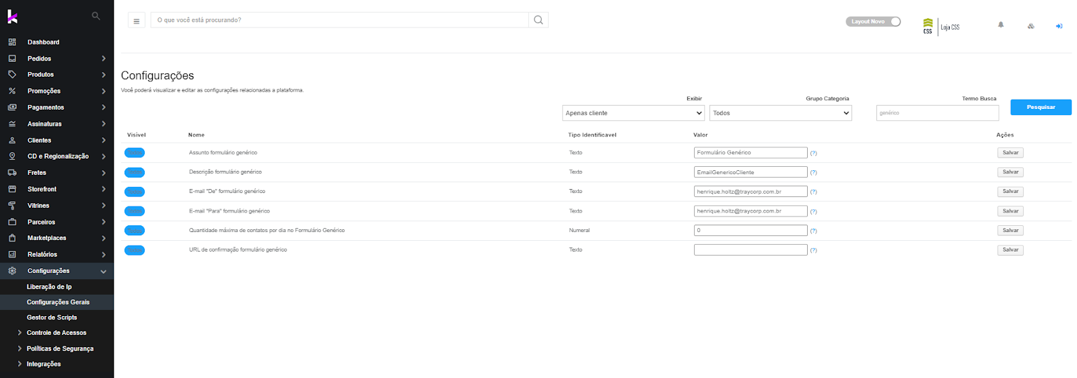Click help (?) for Quantidade máxima de contatos
The image size is (1077, 378).
click(x=813, y=231)
